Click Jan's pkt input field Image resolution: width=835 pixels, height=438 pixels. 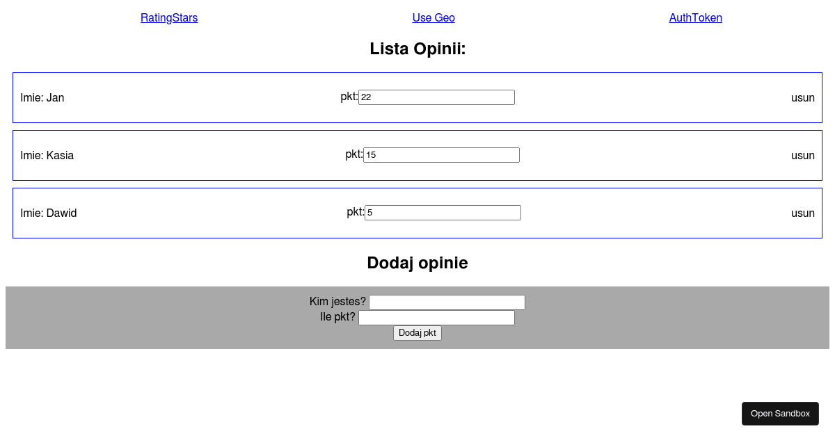(436, 97)
